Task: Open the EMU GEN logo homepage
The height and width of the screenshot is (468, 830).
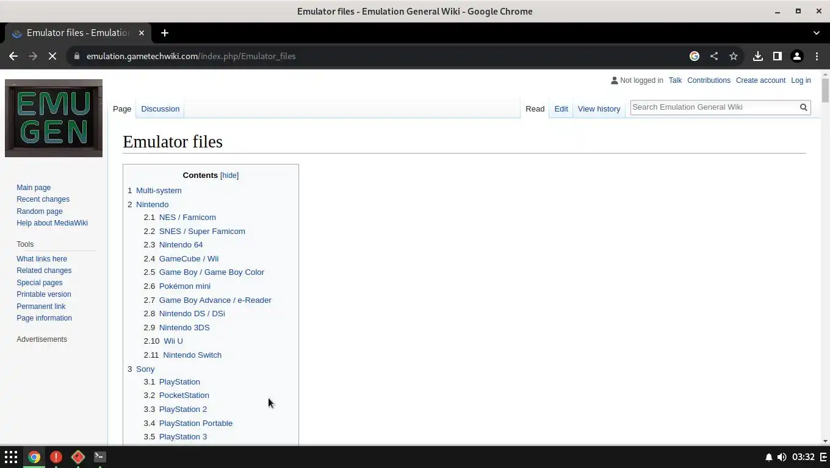Action: coord(54,118)
